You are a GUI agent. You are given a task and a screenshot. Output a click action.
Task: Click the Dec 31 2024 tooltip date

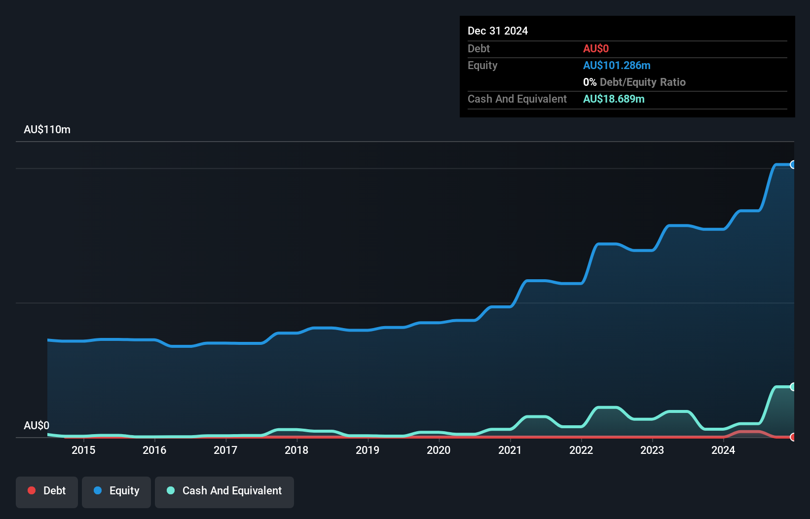pos(498,31)
